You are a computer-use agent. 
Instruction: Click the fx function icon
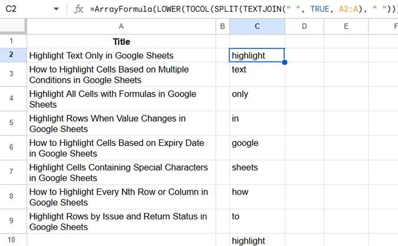coord(78,9)
